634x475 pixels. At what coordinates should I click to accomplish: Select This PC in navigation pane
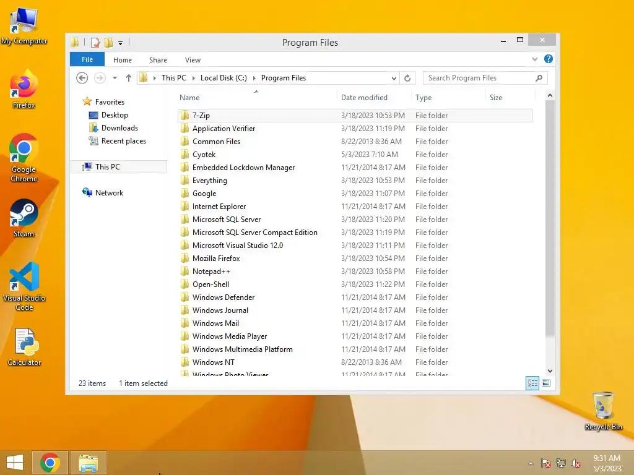[x=119, y=167]
